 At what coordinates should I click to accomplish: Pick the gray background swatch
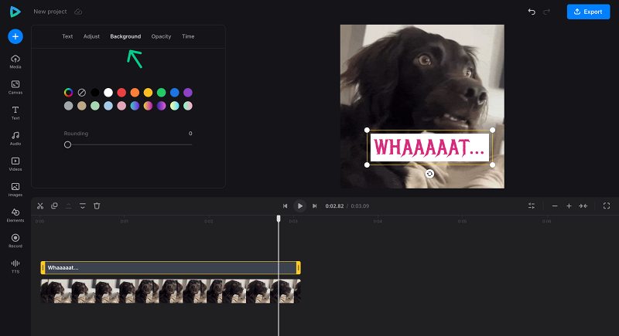tap(68, 106)
